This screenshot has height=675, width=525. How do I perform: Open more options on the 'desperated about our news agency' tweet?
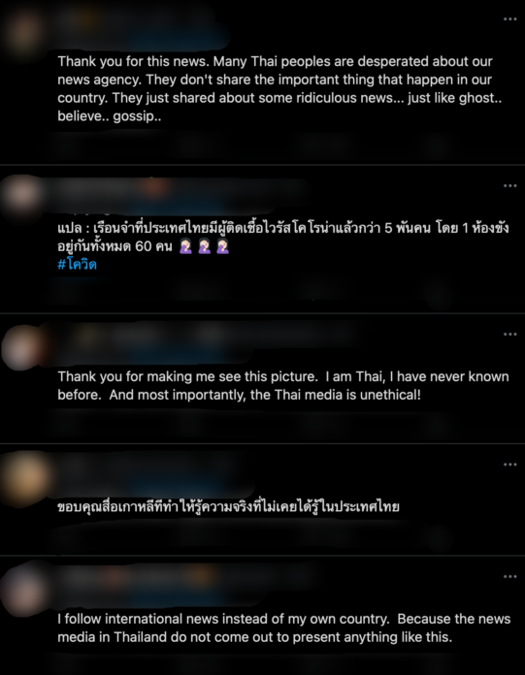tap(509, 19)
